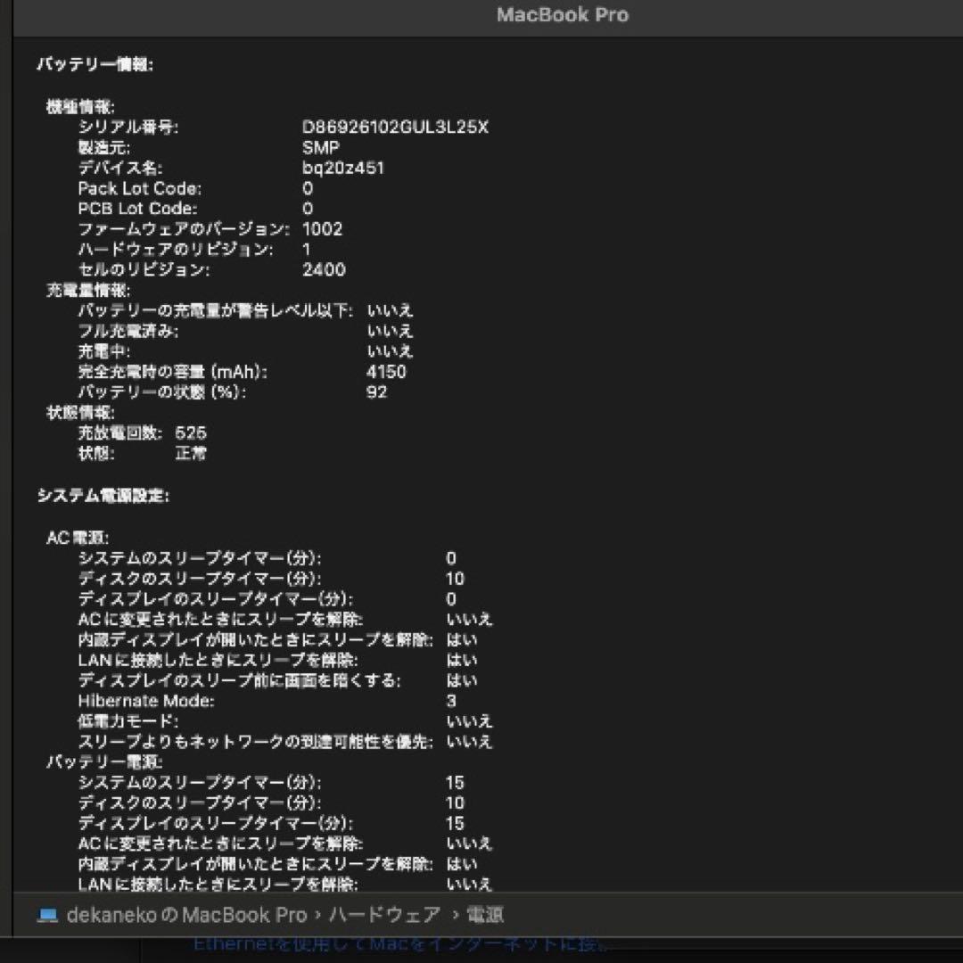Click the バッテリー情報 section heading

tap(96, 64)
